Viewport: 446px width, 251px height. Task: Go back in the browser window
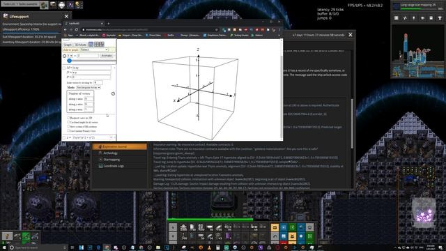coord(65,29)
